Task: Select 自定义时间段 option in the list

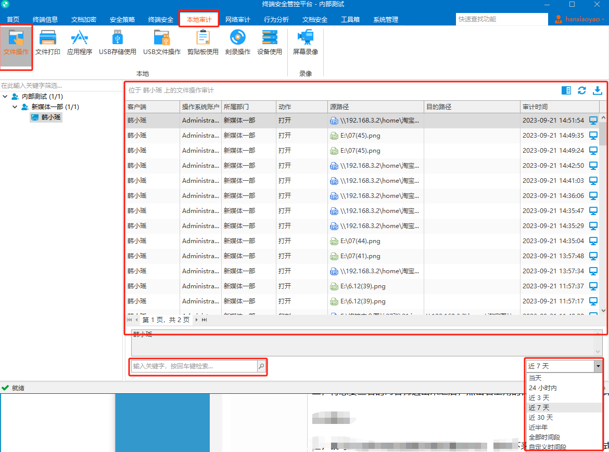Action: (547, 447)
